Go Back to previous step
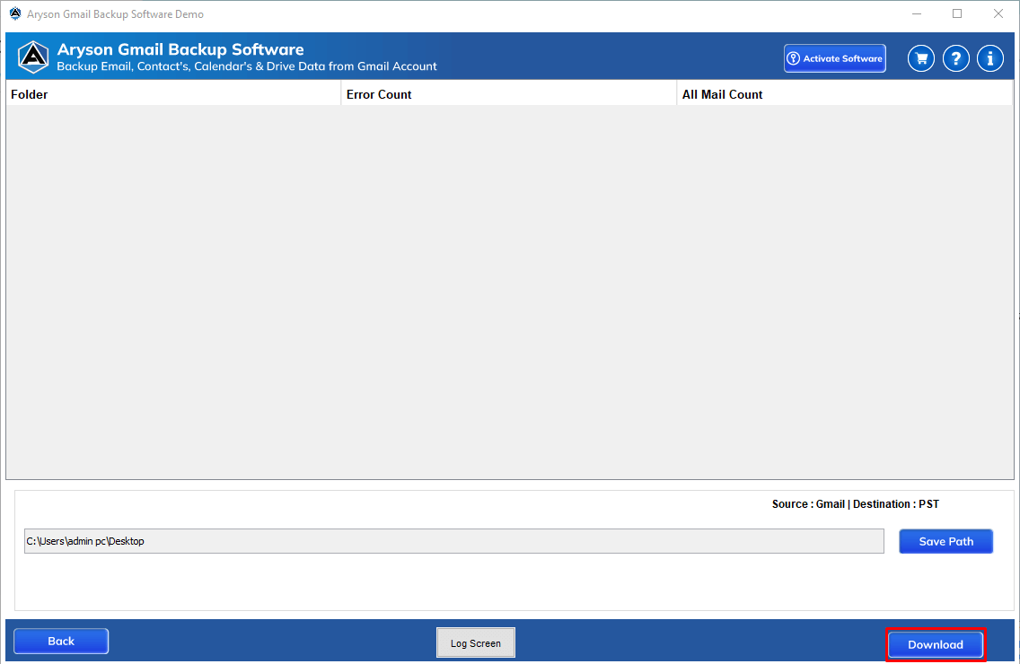This screenshot has height=664, width=1020. pyautogui.click(x=61, y=642)
